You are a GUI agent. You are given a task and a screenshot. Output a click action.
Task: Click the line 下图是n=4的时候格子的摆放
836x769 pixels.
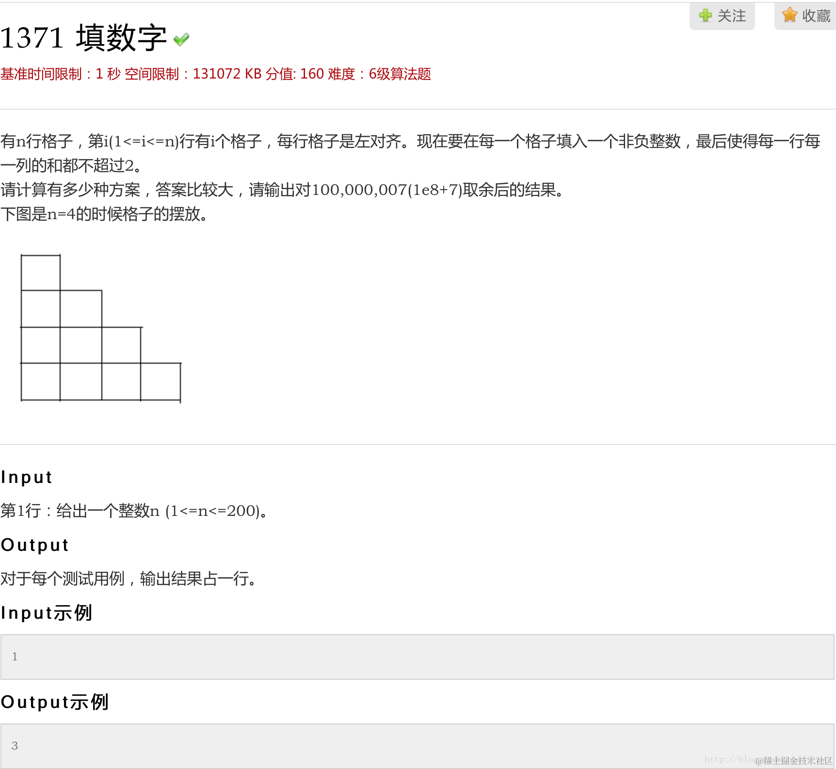(x=104, y=214)
